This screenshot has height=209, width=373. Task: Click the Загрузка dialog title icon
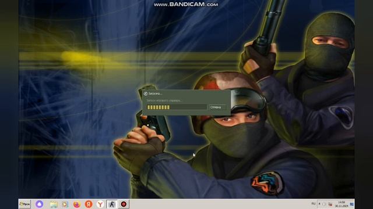[146, 94]
